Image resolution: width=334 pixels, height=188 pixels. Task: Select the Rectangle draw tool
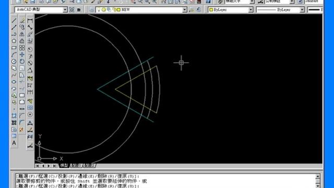tap(14, 48)
